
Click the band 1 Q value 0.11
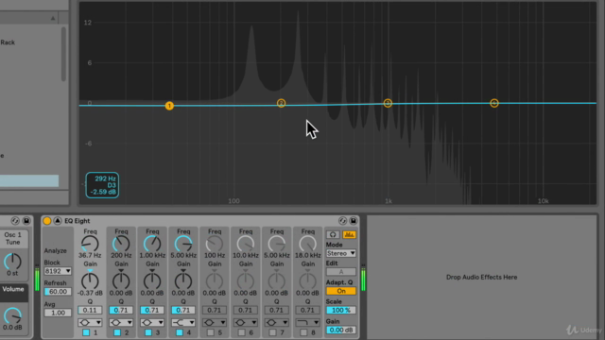coord(90,310)
